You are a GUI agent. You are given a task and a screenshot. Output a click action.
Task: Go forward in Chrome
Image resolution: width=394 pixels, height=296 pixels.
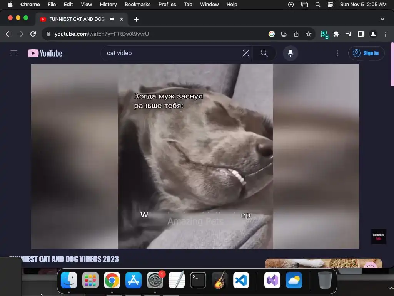pos(21,34)
